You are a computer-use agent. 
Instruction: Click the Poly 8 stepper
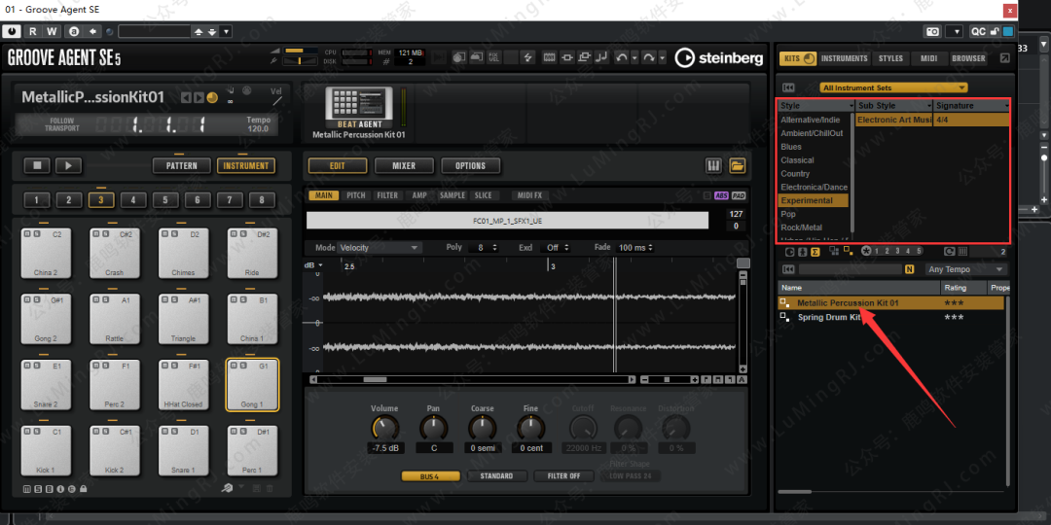tap(483, 248)
